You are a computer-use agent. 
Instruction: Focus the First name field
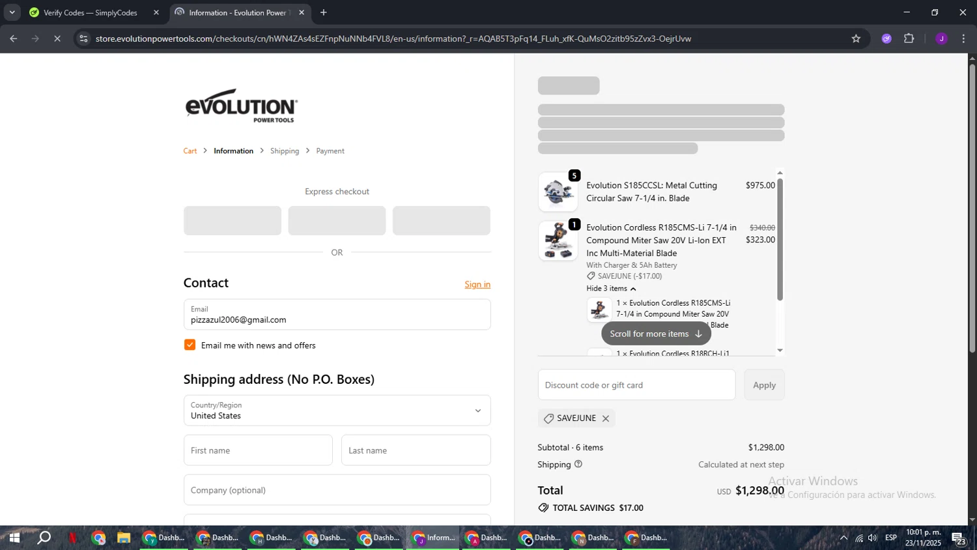click(258, 450)
